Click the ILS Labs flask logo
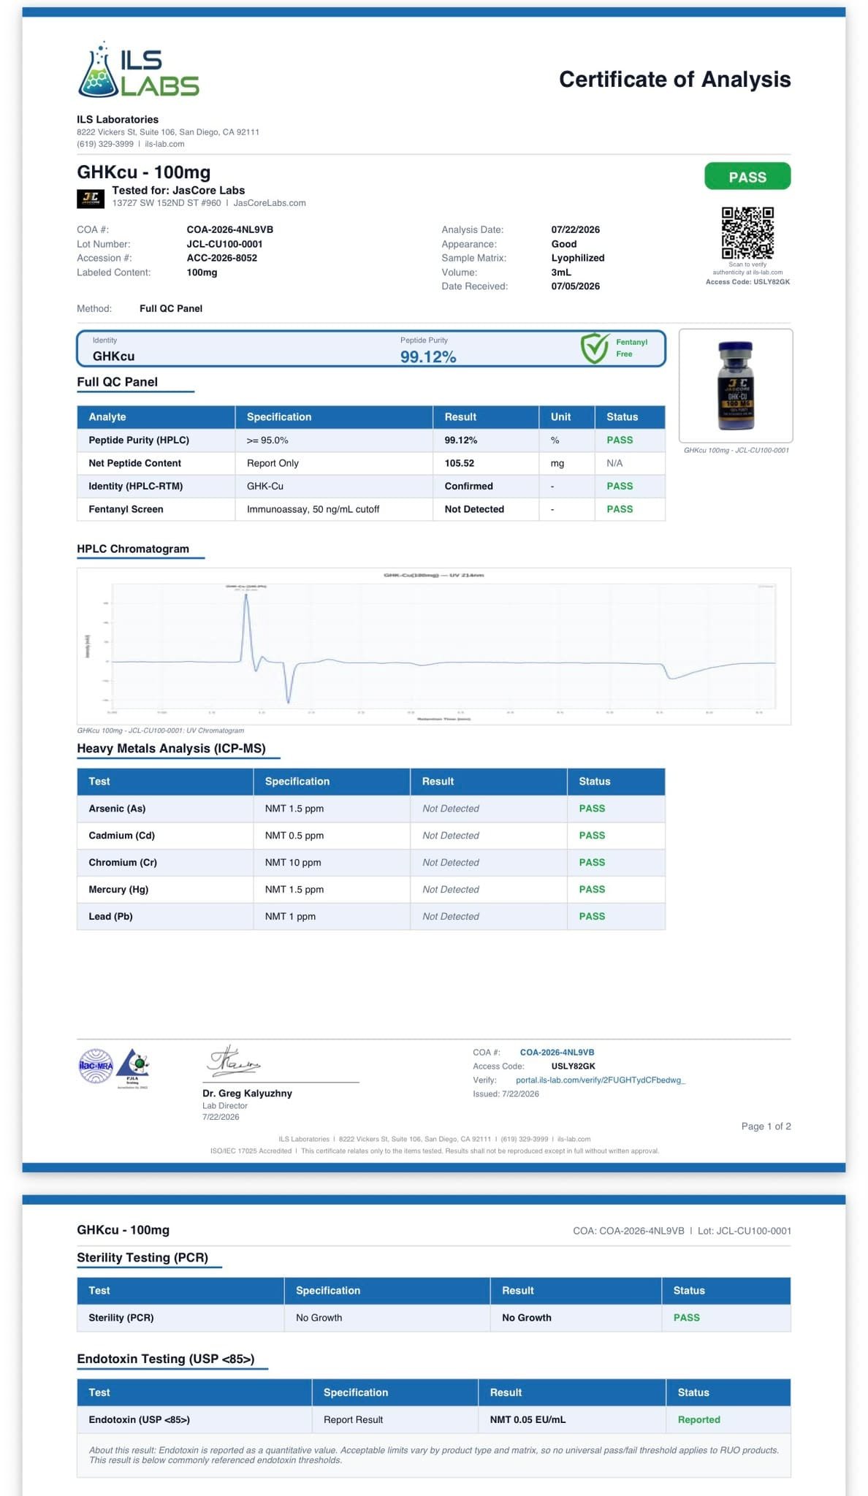Screen dimensions: 868x1496 pyautogui.click(x=138, y=70)
